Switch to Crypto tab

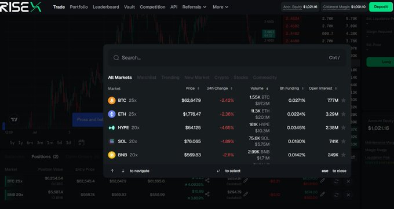coord(221,78)
